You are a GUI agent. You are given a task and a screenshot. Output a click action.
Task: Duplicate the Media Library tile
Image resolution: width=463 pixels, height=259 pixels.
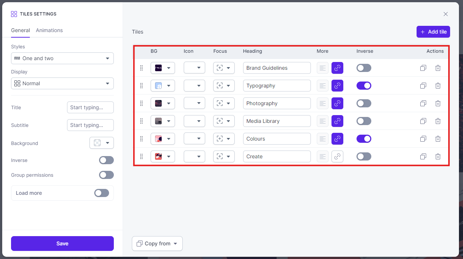(x=423, y=121)
